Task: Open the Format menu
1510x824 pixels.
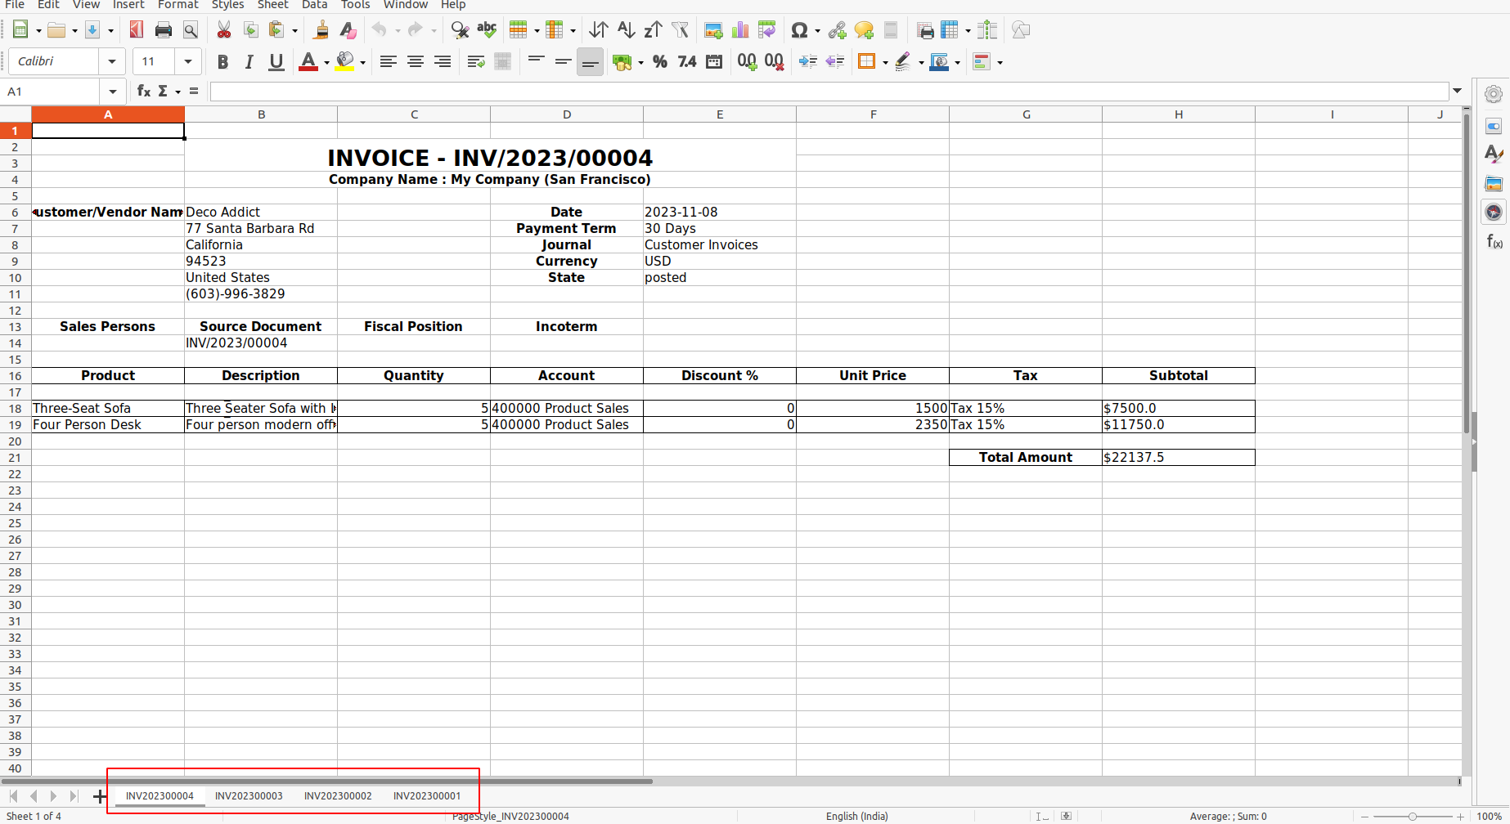Action: [178, 5]
